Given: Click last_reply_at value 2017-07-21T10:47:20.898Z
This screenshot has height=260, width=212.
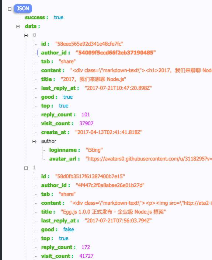Looking at the screenshot, I should (x=118, y=88).
